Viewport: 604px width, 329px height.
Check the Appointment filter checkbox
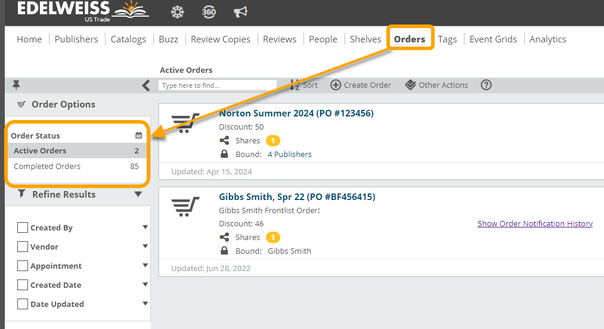click(x=23, y=266)
